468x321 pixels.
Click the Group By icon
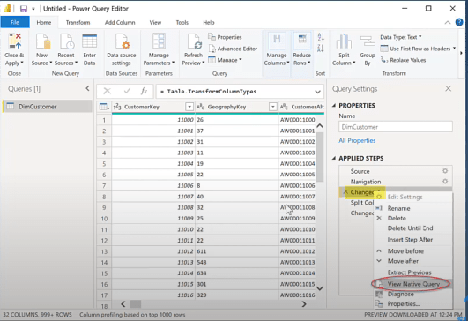(x=368, y=41)
